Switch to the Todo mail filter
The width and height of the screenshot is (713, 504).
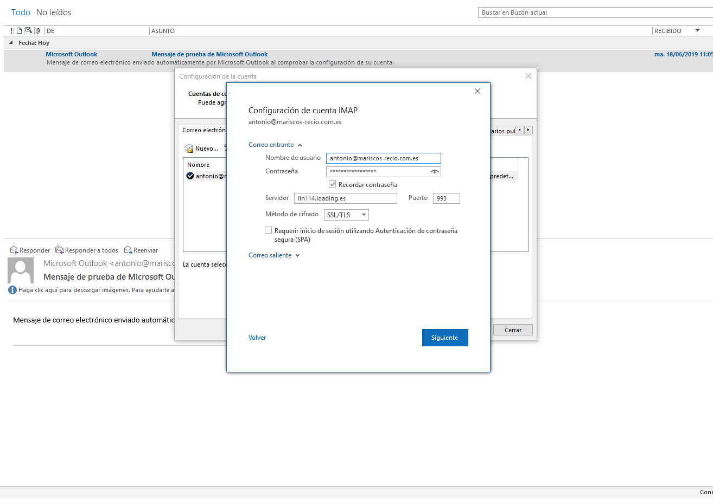tap(21, 12)
